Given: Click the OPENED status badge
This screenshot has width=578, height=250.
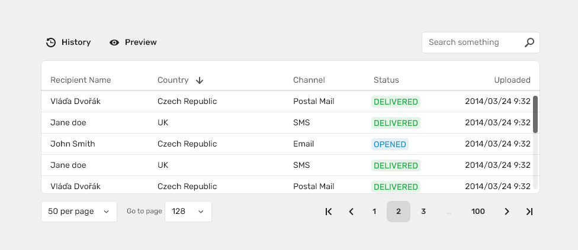Looking at the screenshot, I should (x=390, y=144).
